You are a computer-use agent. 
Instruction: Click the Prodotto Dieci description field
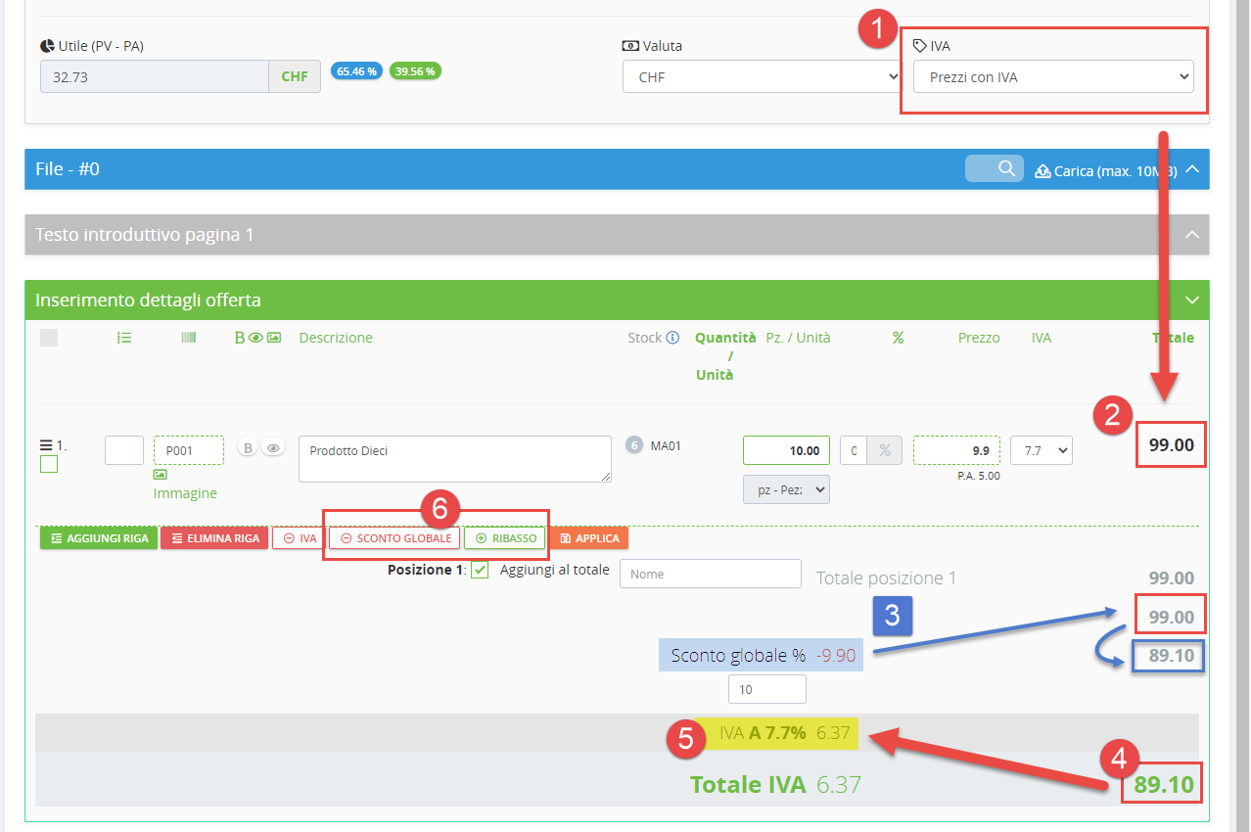pos(454,459)
